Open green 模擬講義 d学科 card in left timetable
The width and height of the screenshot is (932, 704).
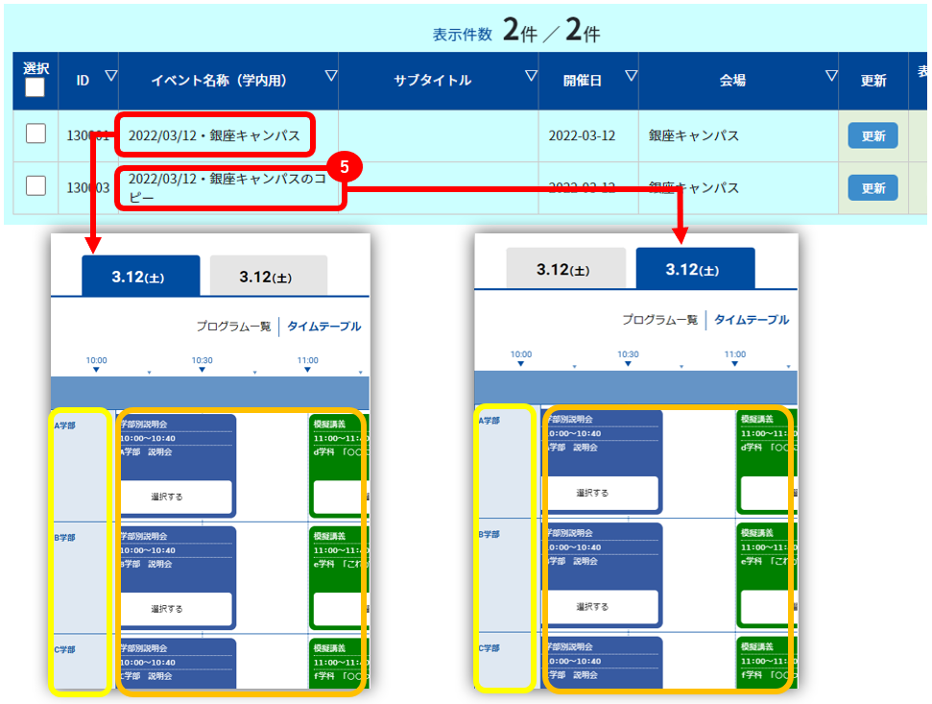point(339,466)
